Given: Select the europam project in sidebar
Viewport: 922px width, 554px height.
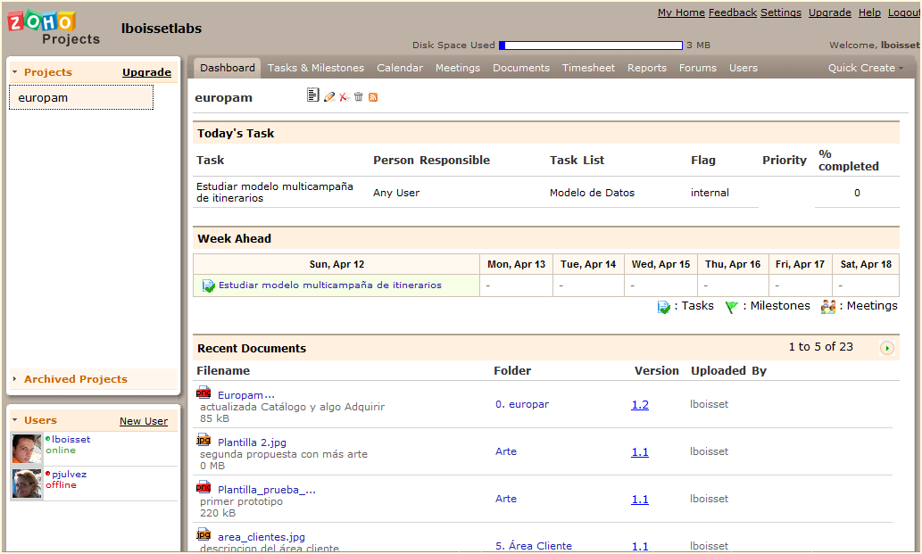Looking at the screenshot, I should [80, 98].
